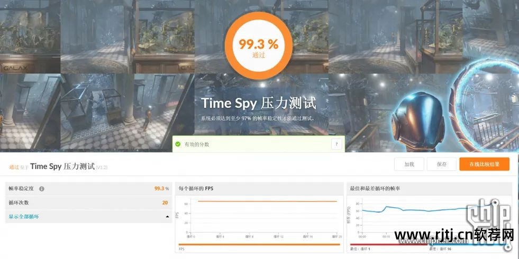Viewport: 519px width, 259px height.
Task: Collapse loops using the black triangle arrow
Action: 167,217
